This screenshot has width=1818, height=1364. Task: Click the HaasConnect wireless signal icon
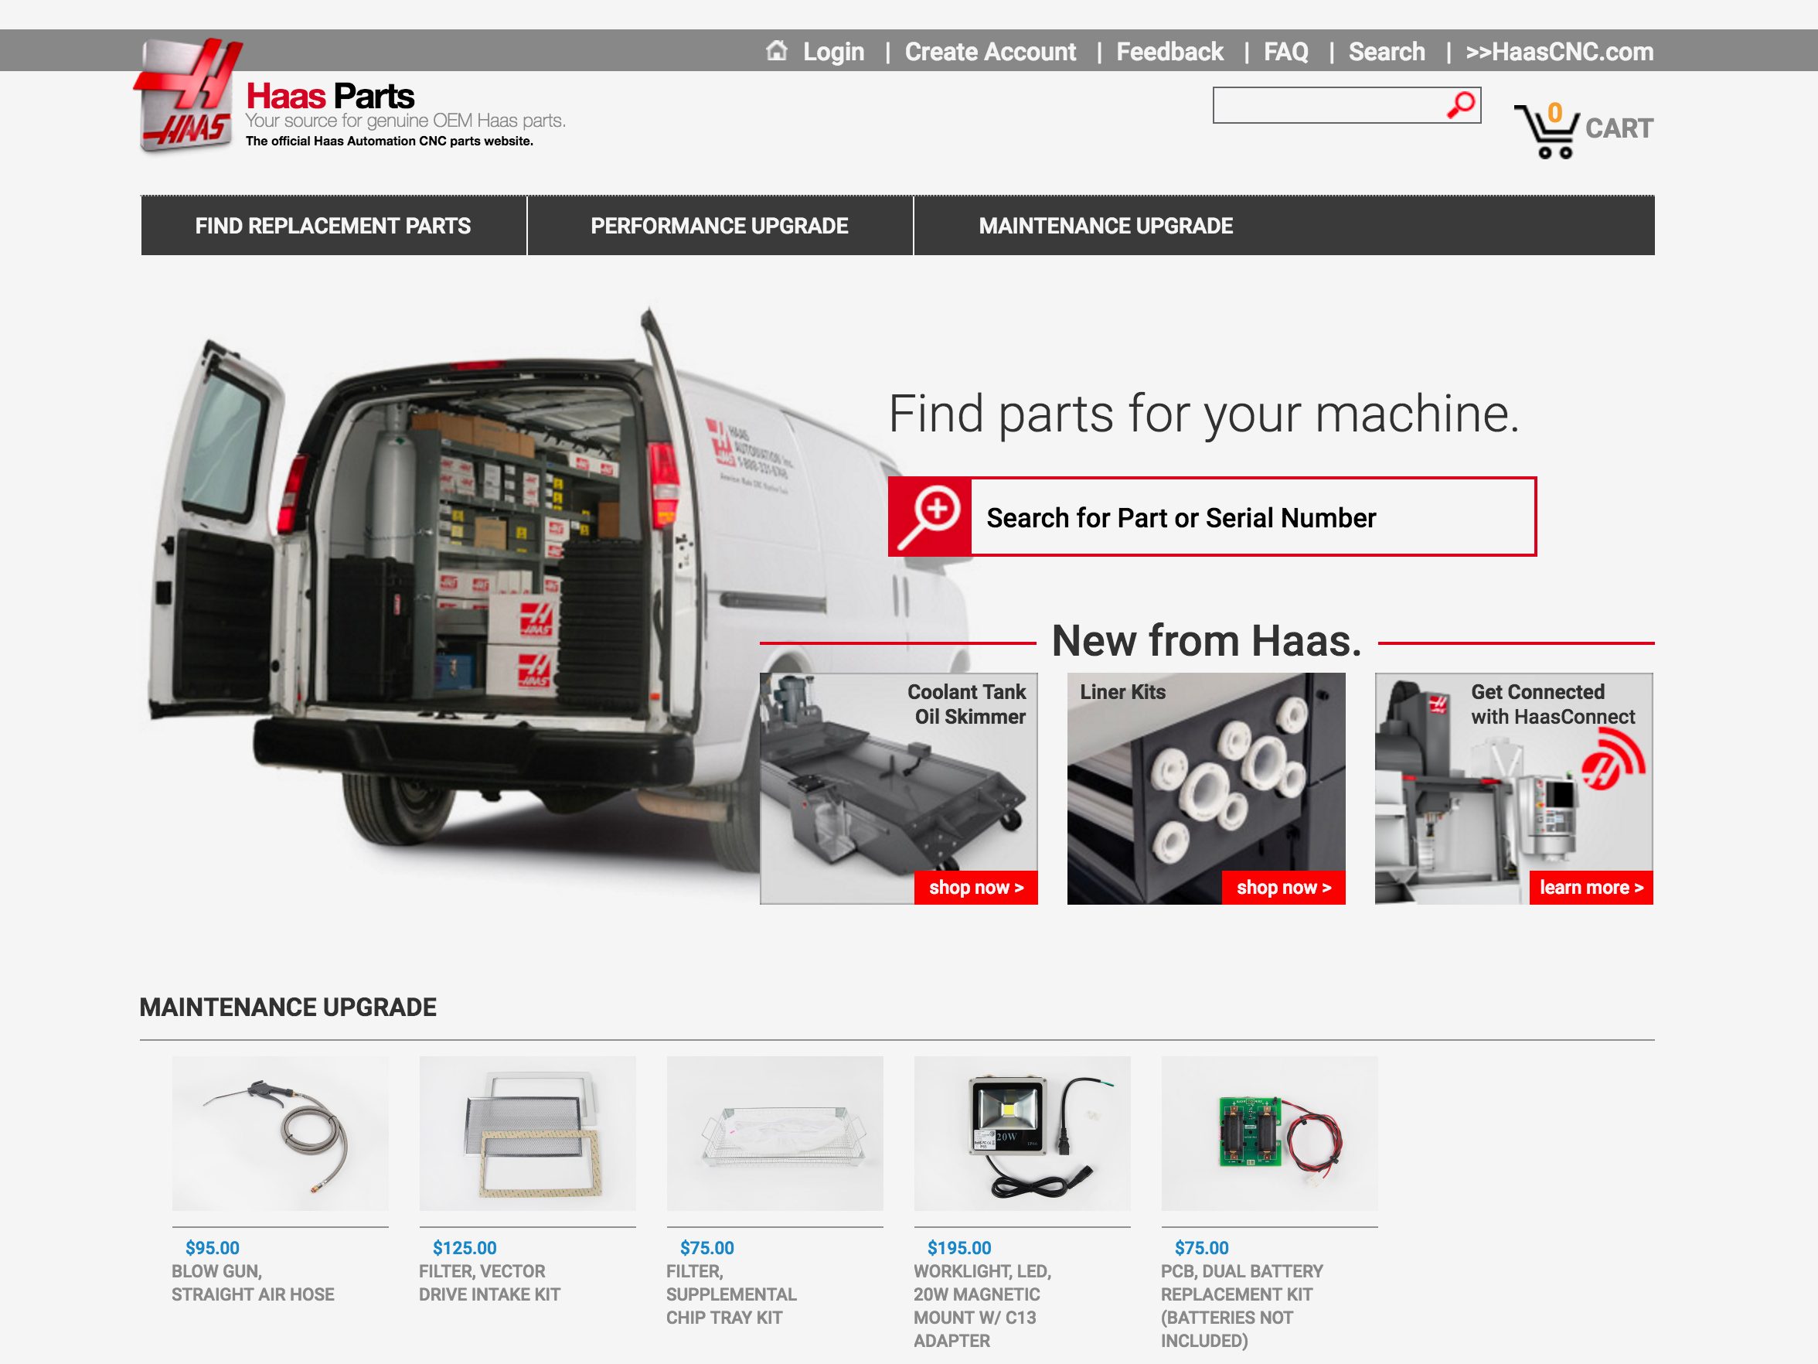click(x=1612, y=761)
